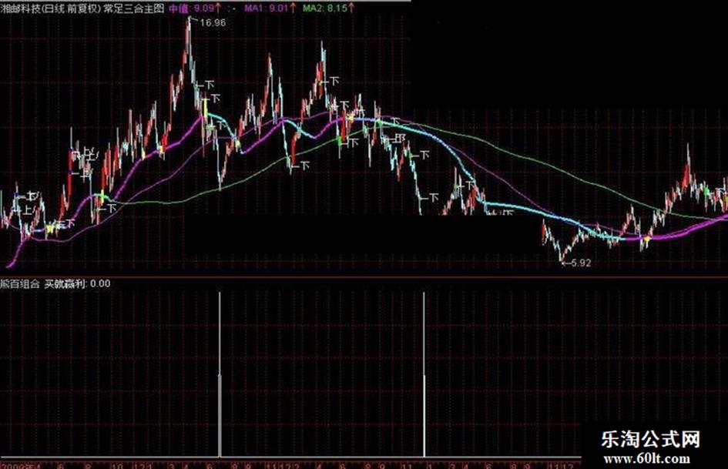Click the 2009年 date on time axis

(19, 465)
